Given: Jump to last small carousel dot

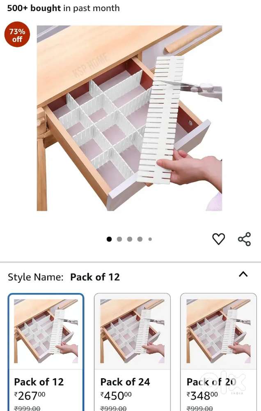Looking at the screenshot, I should coord(150,239).
